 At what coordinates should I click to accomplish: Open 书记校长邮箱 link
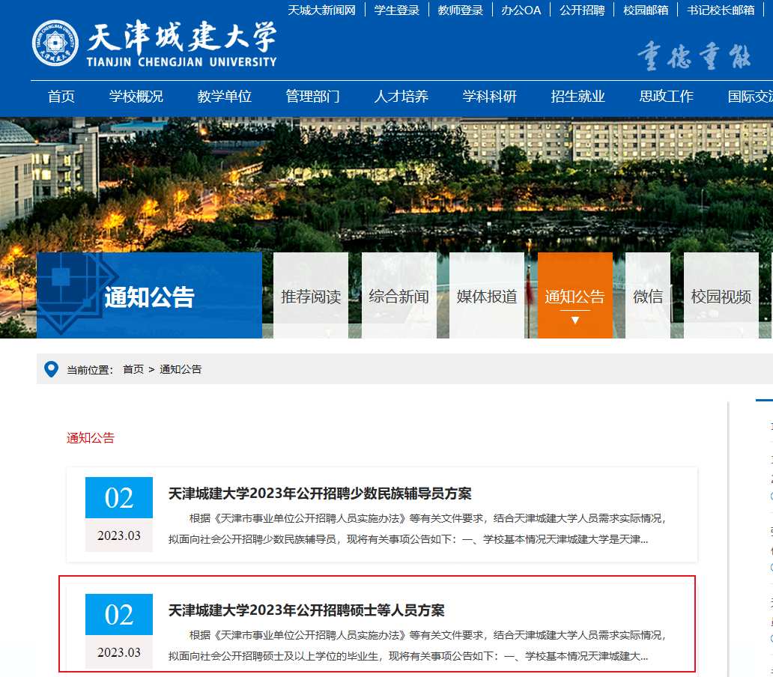click(x=721, y=10)
